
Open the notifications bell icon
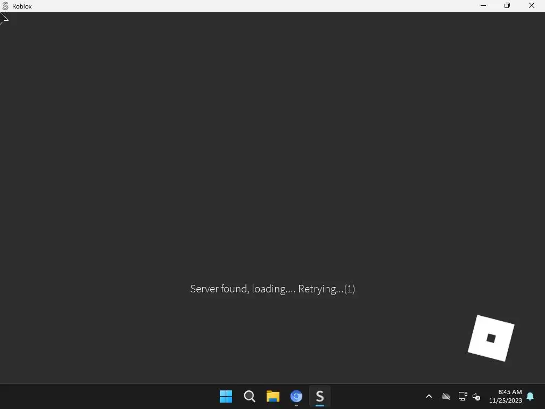(530, 396)
